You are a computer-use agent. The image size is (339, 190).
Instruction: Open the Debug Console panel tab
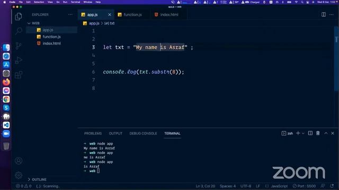tap(143, 134)
